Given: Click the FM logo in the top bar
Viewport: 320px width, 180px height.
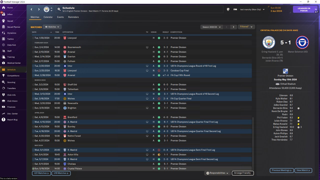Looking at the screenshot, I should (235, 9).
